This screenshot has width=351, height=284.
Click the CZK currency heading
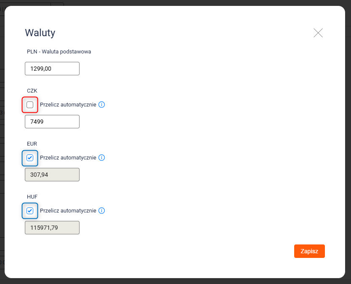[x=32, y=90]
